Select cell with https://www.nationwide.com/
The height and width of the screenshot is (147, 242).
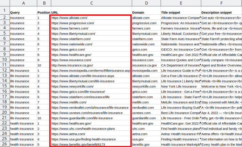point(91,44)
